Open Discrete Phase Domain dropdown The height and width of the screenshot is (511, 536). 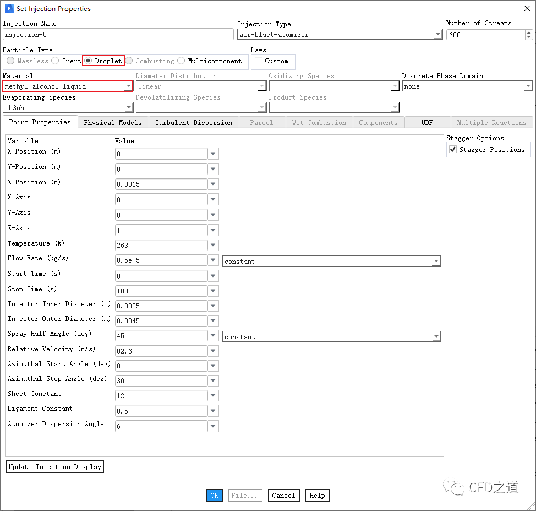[528, 86]
